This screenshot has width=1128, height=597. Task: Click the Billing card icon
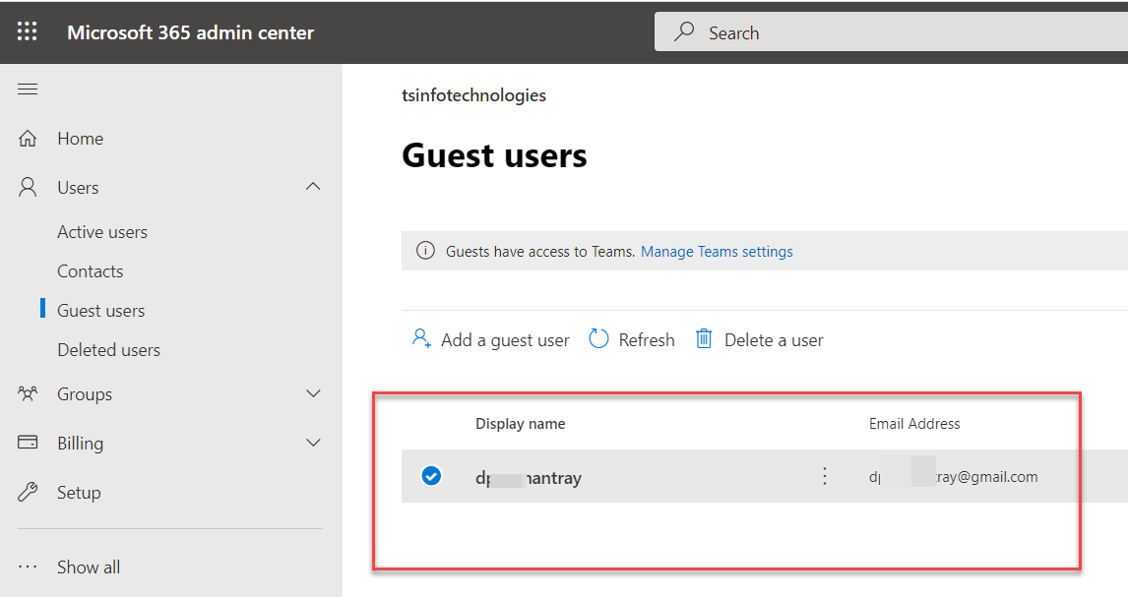(x=29, y=444)
